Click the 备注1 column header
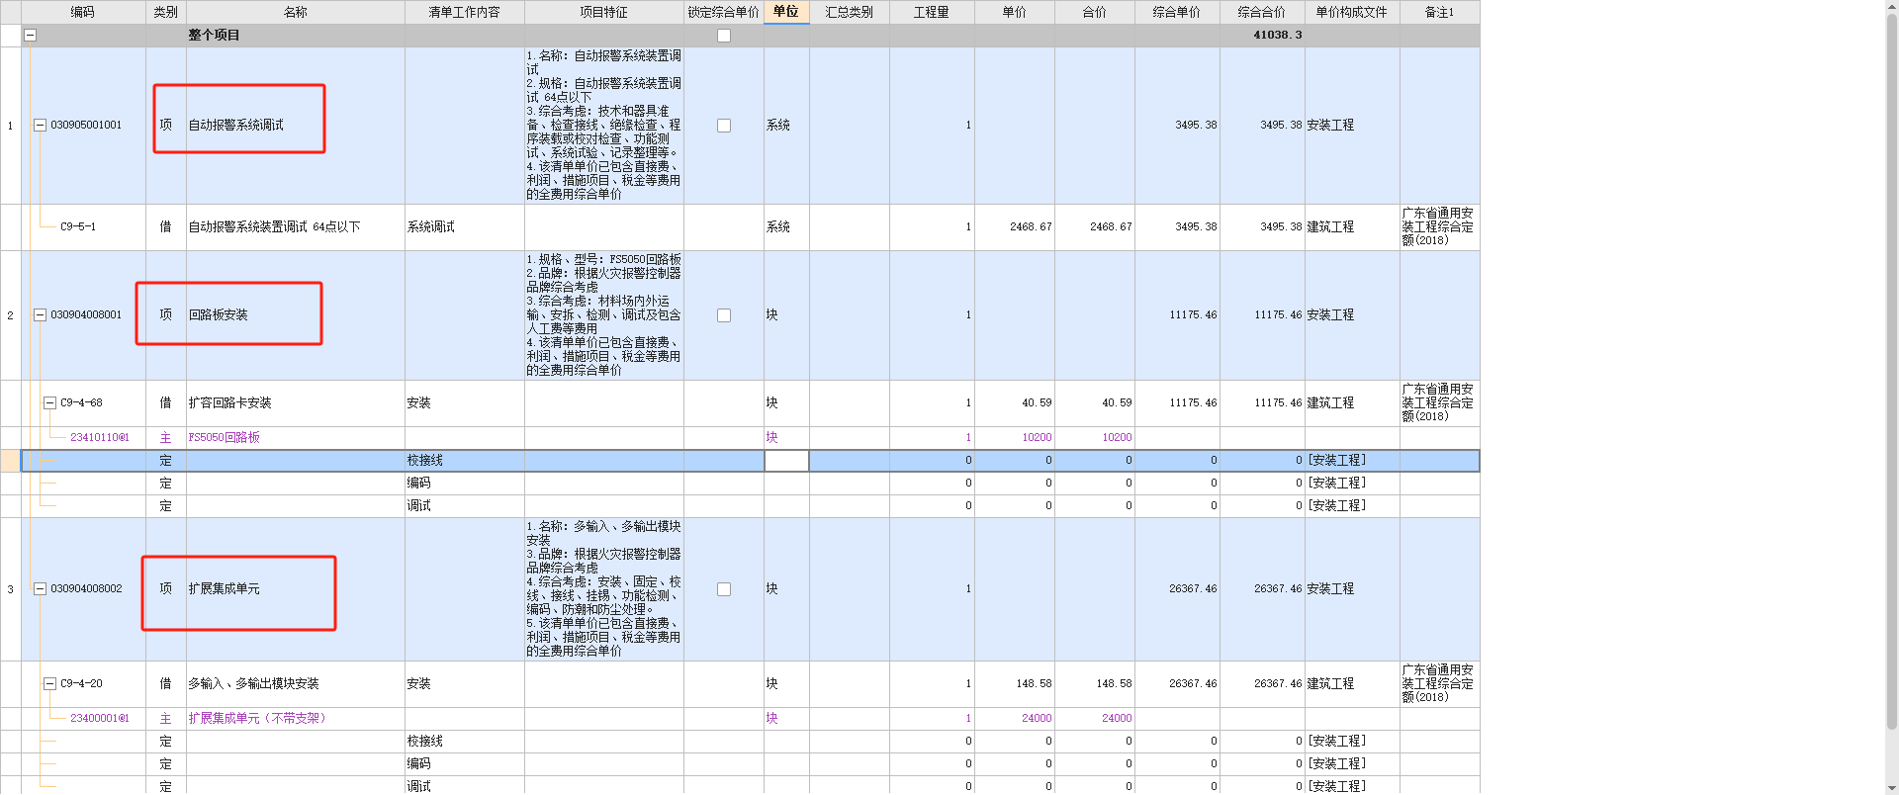The width and height of the screenshot is (1899, 795). coord(1440,12)
